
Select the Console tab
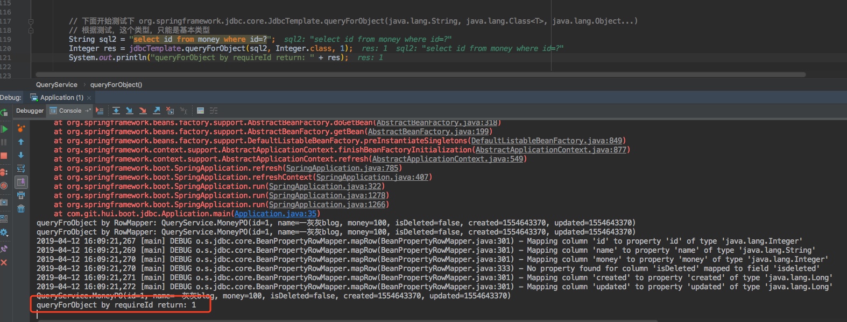[69, 111]
